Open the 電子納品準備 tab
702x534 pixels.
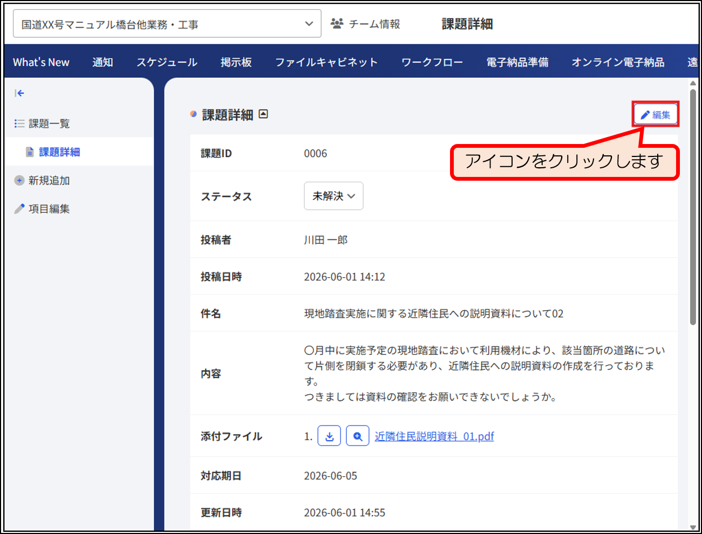517,62
